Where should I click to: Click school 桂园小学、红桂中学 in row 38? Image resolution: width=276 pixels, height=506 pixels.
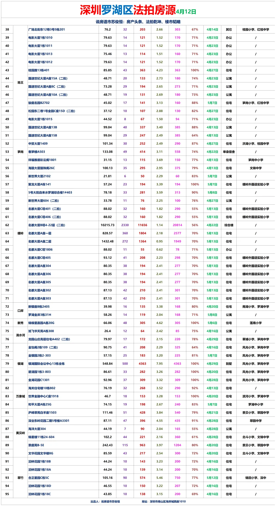point(256,29)
